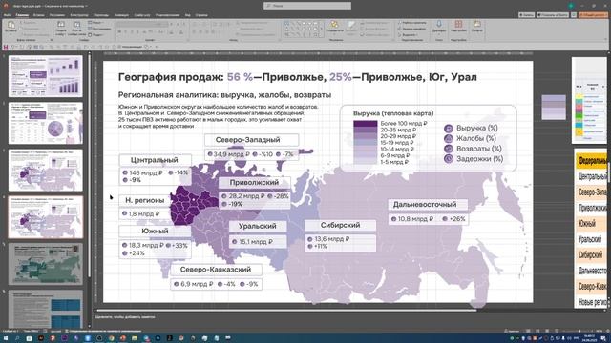This screenshot has height=343, width=611.
Task: Toggle italic formatting
Action: coord(126,31)
